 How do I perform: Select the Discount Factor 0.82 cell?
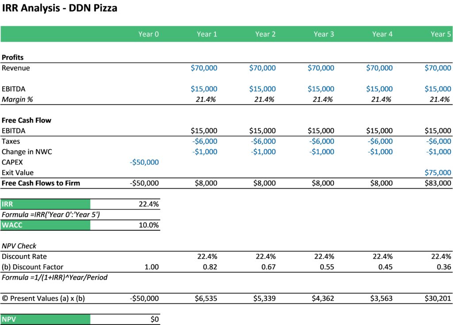click(x=210, y=267)
